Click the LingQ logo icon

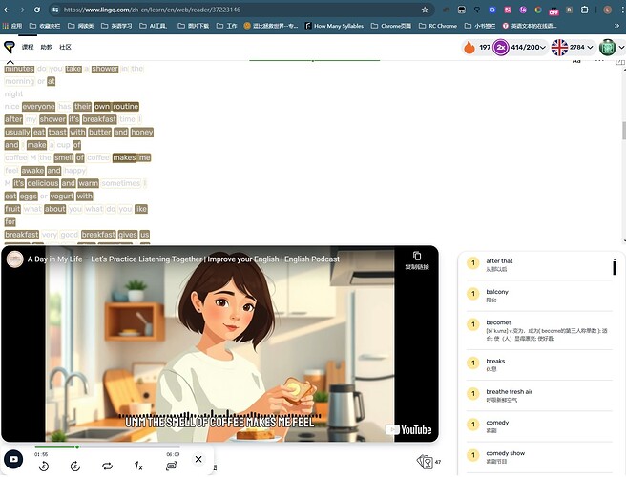tap(10, 47)
